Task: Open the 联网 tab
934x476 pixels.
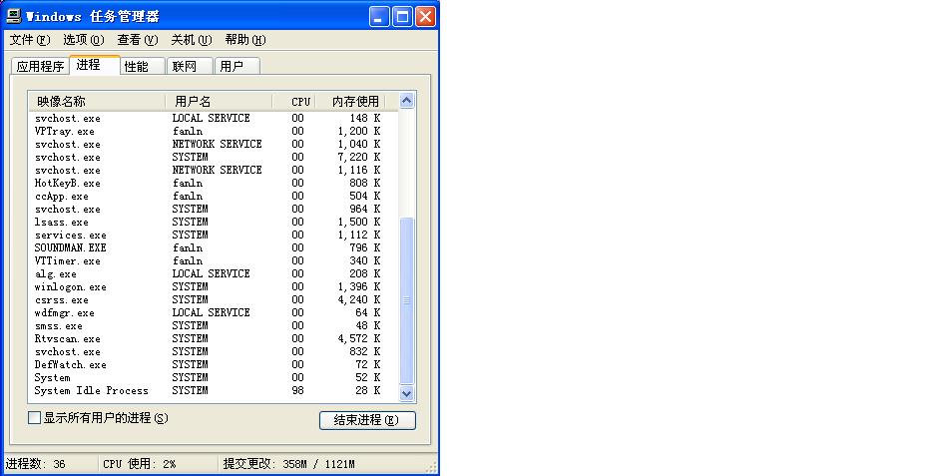Action: tap(190, 66)
